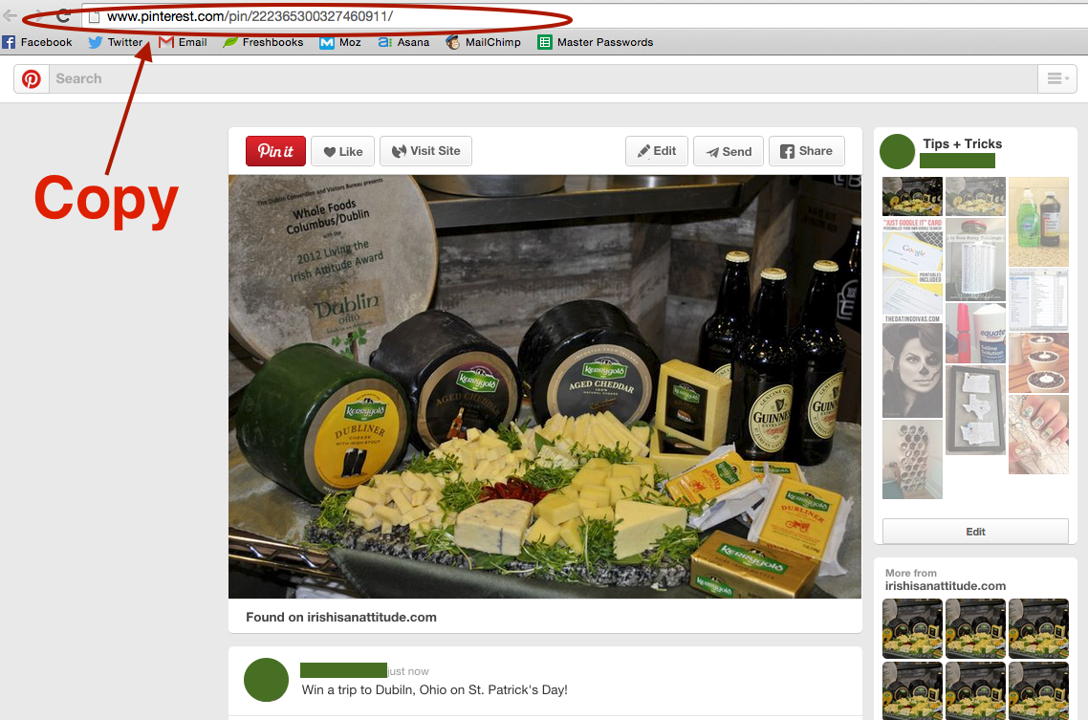Open the Master Passwords bookmark

coord(596,42)
